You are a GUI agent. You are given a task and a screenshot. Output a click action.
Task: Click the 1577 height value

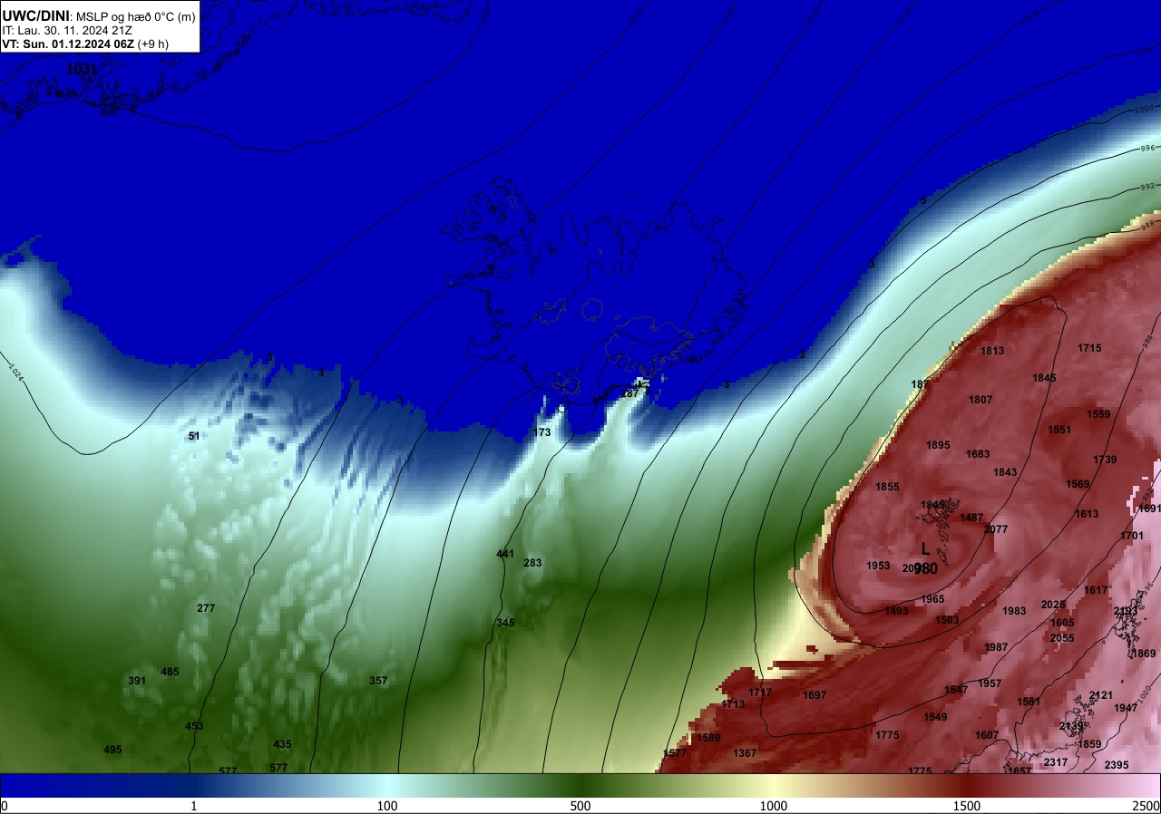pos(675,753)
